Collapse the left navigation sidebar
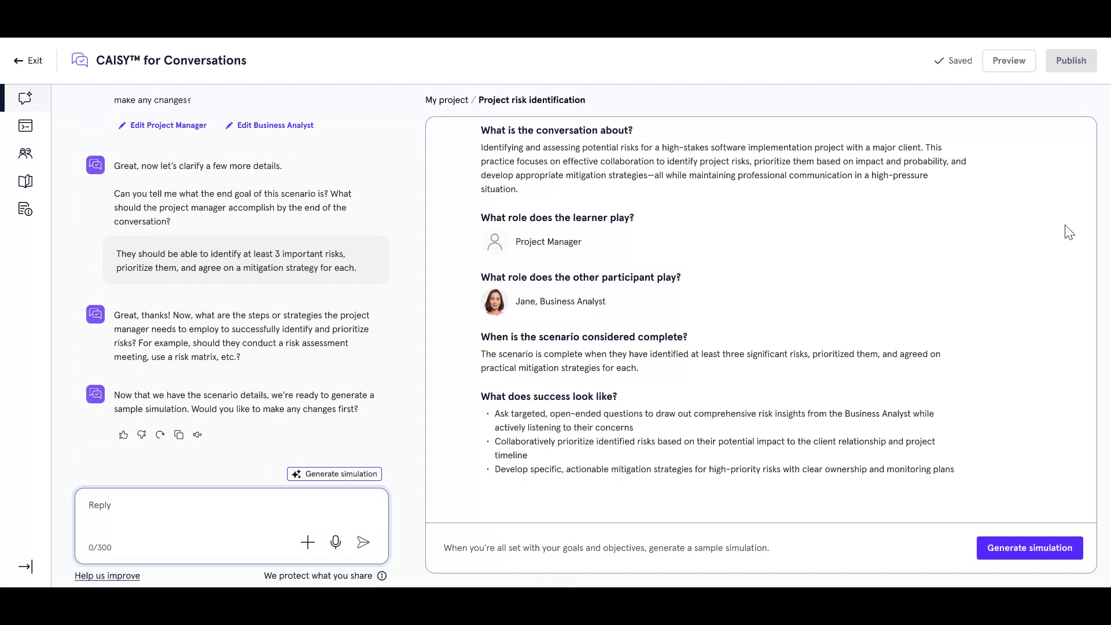1111x625 pixels. (25, 567)
